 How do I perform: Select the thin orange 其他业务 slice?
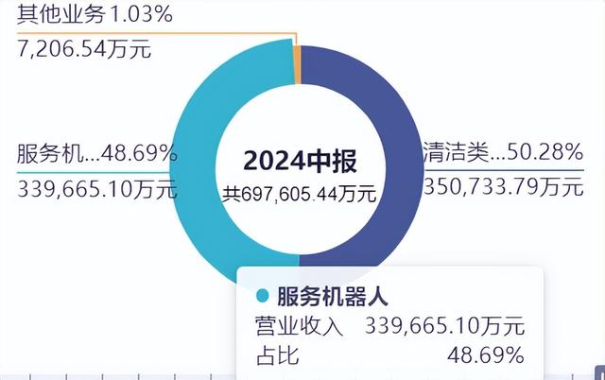click(x=298, y=64)
